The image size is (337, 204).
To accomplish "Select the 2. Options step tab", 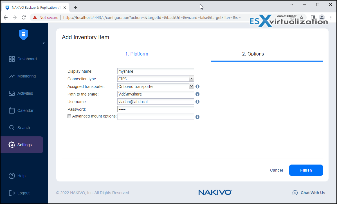I will pyautogui.click(x=253, y=54).
